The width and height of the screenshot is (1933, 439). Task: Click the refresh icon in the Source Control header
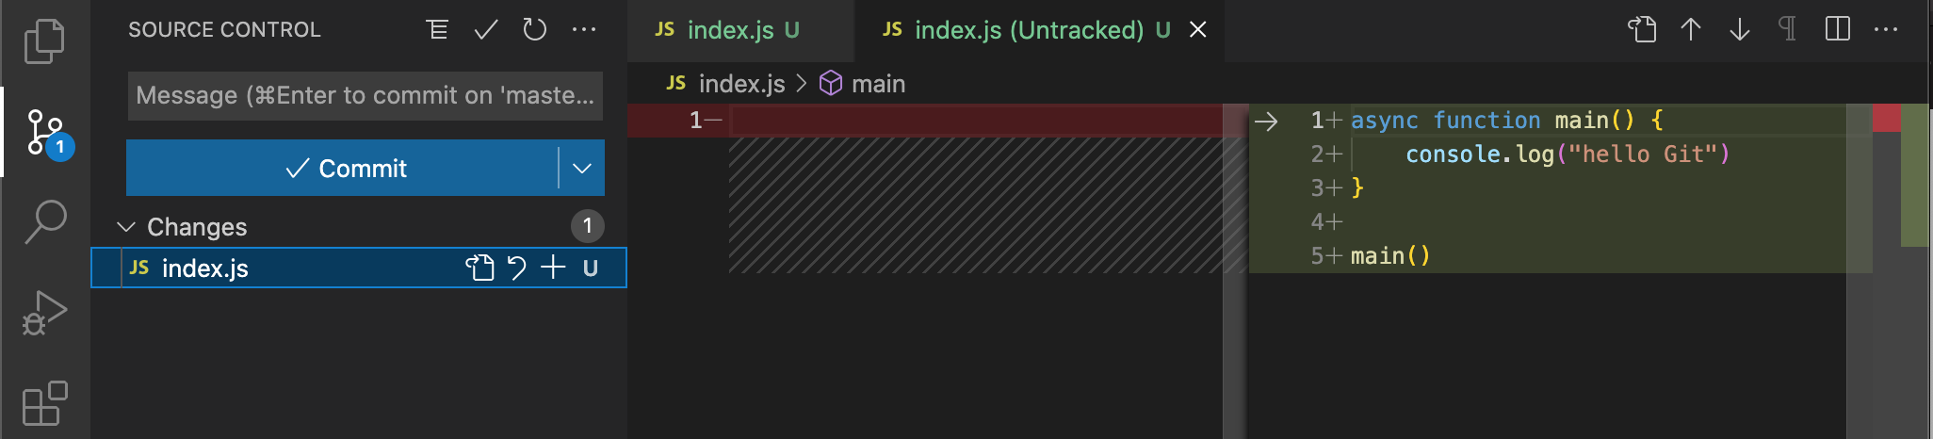(534, 30)
